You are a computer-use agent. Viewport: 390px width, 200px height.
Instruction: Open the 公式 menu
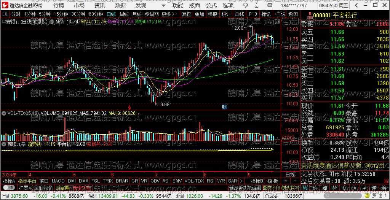[x=211, y=5]
